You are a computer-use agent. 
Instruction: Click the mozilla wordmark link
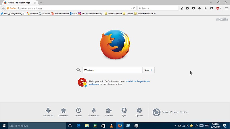pos(222,19)
